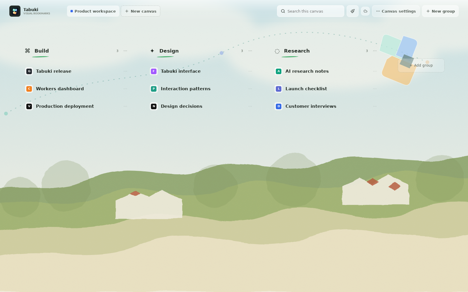Click the Design group sparkle icon

pyautogui.click(x=152, y=51)
